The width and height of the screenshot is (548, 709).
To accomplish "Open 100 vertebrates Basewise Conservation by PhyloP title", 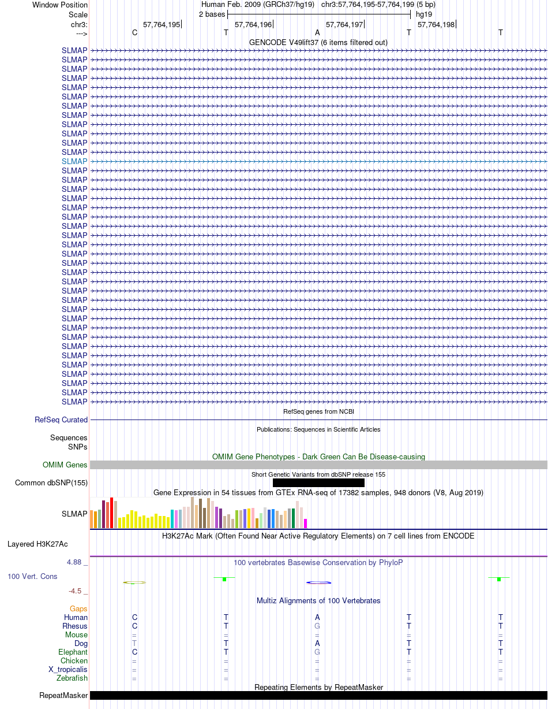I will 318,562.
